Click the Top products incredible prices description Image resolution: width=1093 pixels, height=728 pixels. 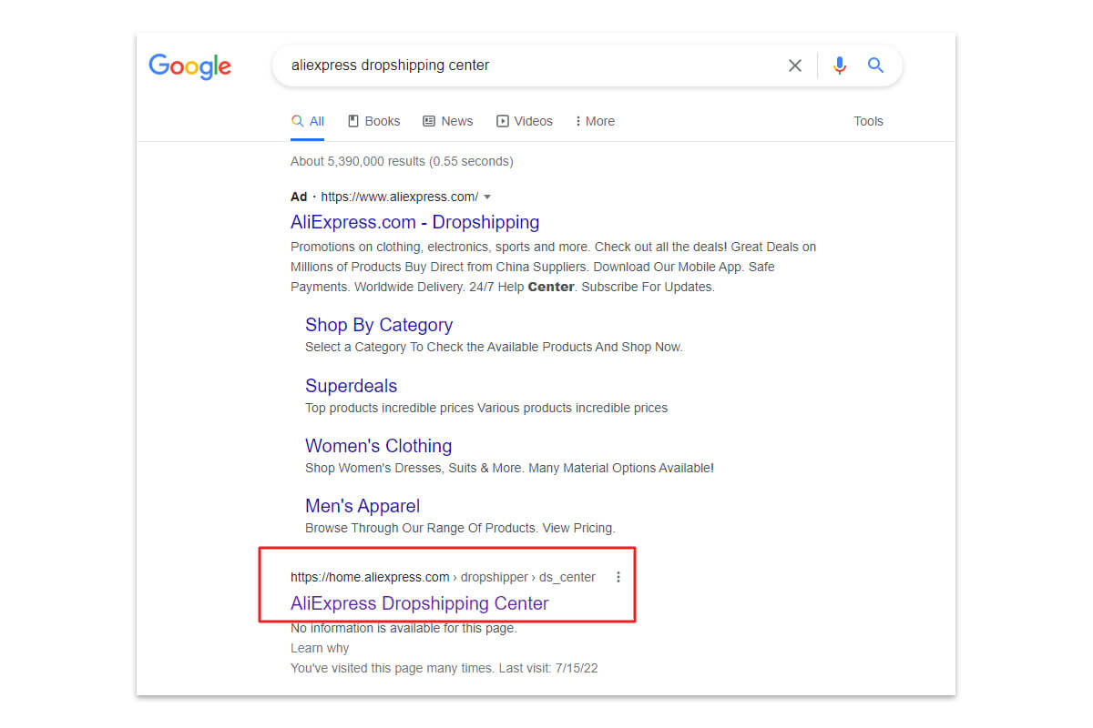486,408
